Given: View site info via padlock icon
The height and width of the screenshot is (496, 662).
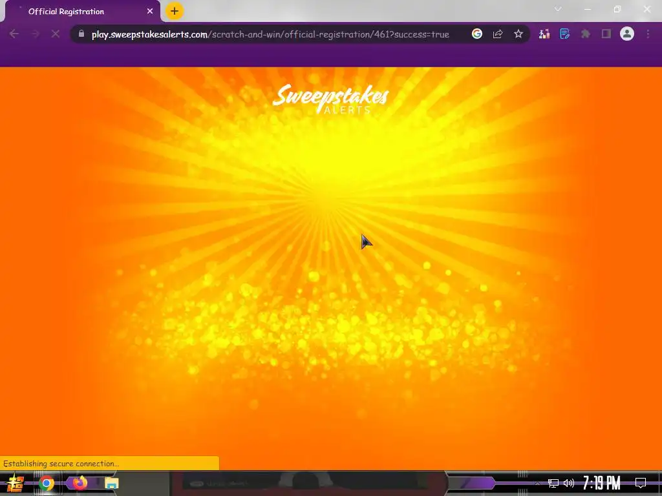Looking at the screenshot, I should pyautogui.click(x=81, y=34).
